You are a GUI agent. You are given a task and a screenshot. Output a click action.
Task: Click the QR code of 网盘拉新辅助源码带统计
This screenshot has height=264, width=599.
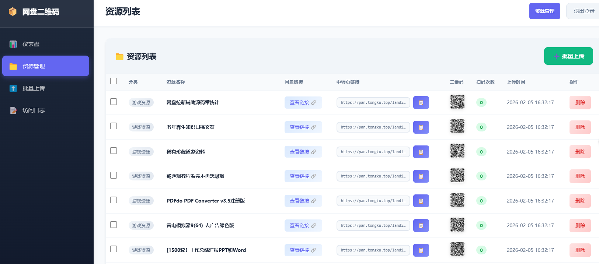coord(457,102)
